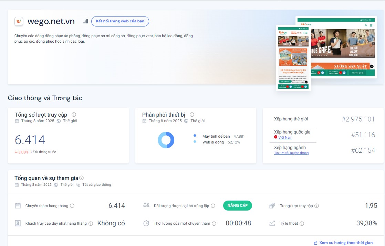Click info icon beside Tổng quan về sự tham gia
385x246 pixels.
click(x=82, y=178)
